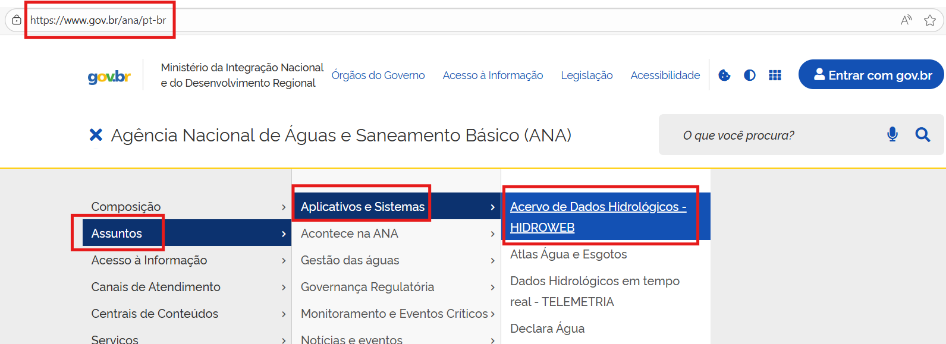Toggle high contrast mode icon
946x344 pixels.
click(750, 75)
